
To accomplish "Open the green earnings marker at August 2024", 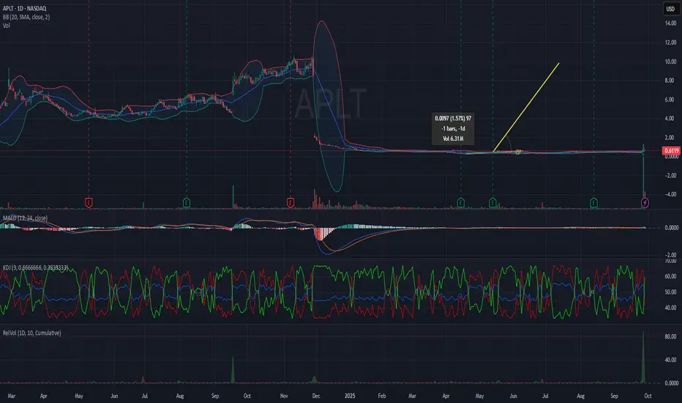I will (x=186, y=202).
